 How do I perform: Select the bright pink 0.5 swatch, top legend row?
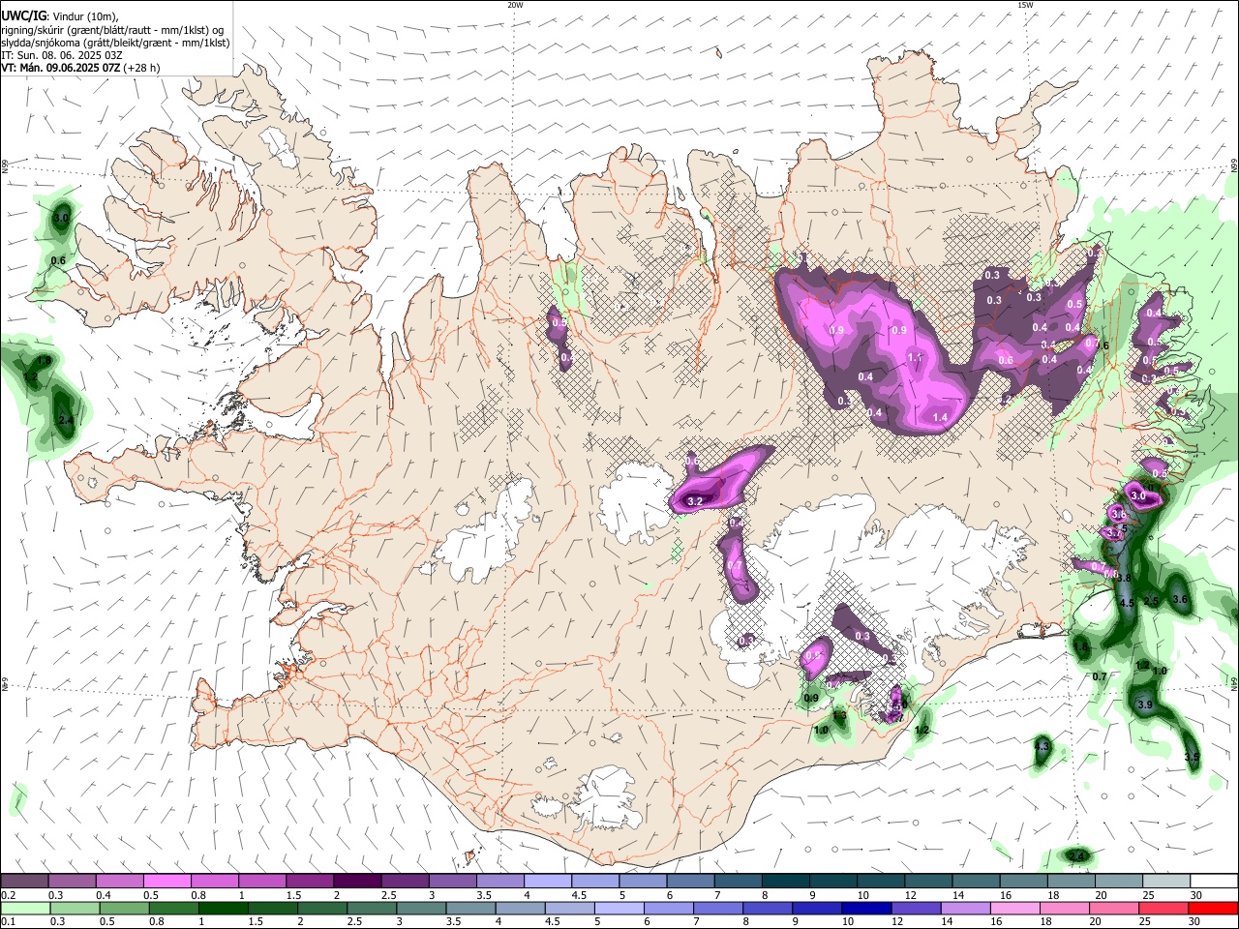(166, 882)
